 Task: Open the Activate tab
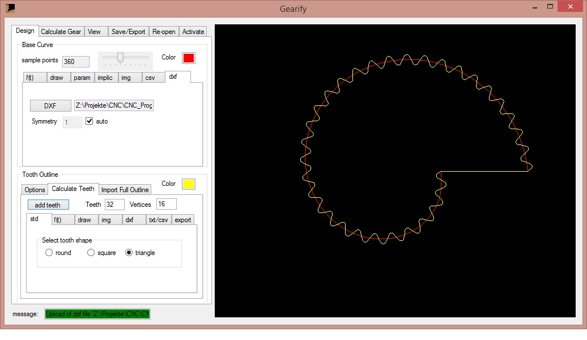(193, 32)
